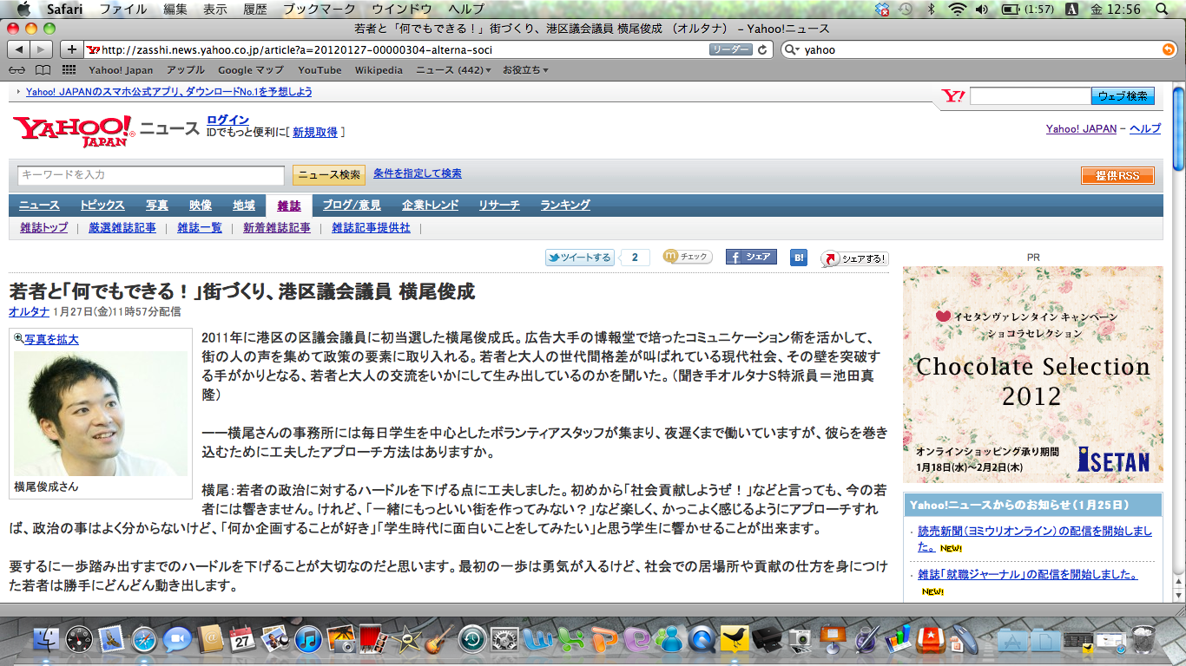Enlarge the photo of 横尾俊成さん
Image resolution: width=1186 pixels, height=666 pixels.
(x=50, y=339)
